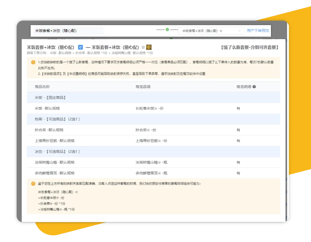Image resolution: width=311 pixels, height=242 pixels.
Task: Click the star beside the combo title
Action: point(143,47)
